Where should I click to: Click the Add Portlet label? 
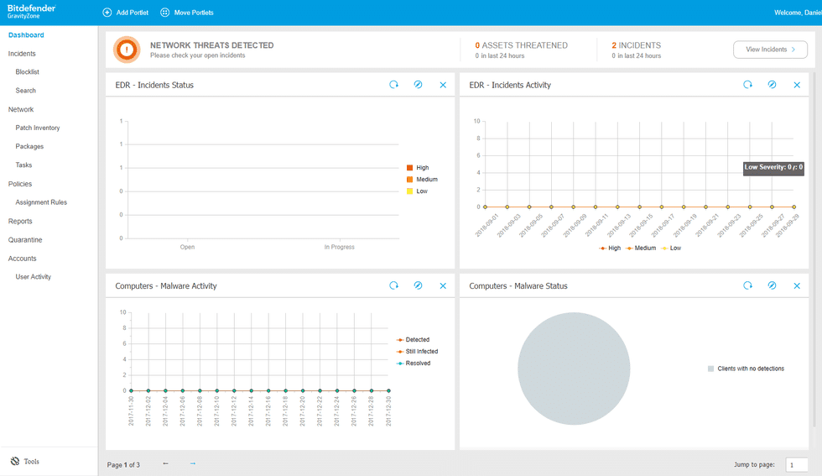[x=133, y=13]
